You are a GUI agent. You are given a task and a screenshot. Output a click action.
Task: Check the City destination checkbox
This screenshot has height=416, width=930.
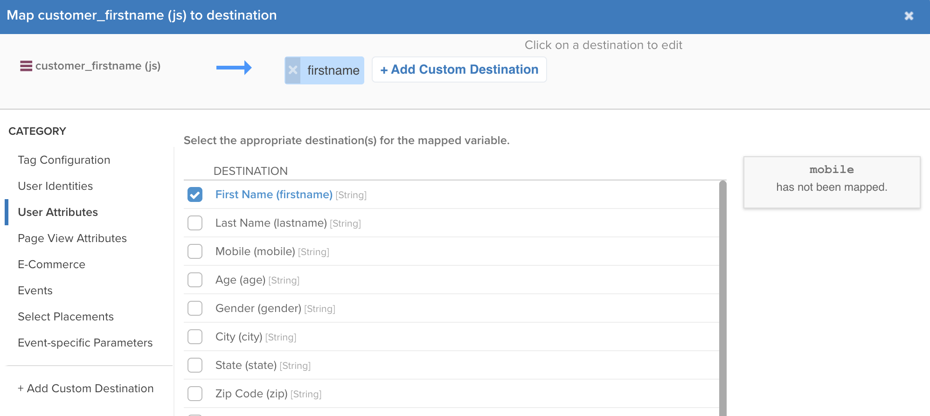coord(195,337)
